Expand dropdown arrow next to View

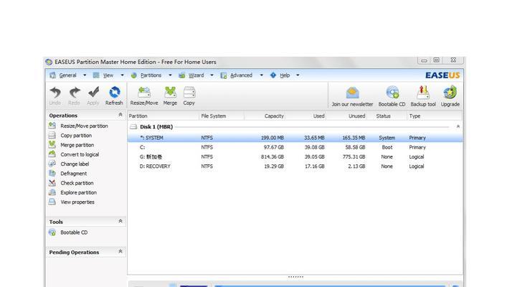(122, 75)
